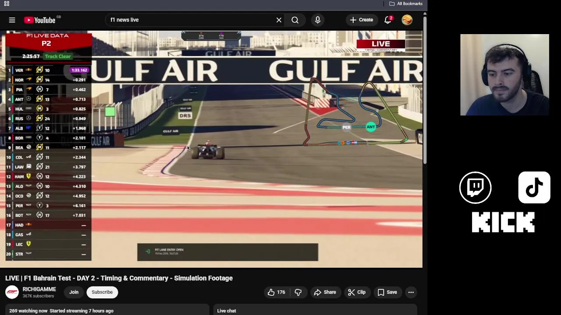The width and height of the screenshot is (561, 315).
Task: Click the F1 car in the video
Action: pyautogui.click(x=208, y=150)
